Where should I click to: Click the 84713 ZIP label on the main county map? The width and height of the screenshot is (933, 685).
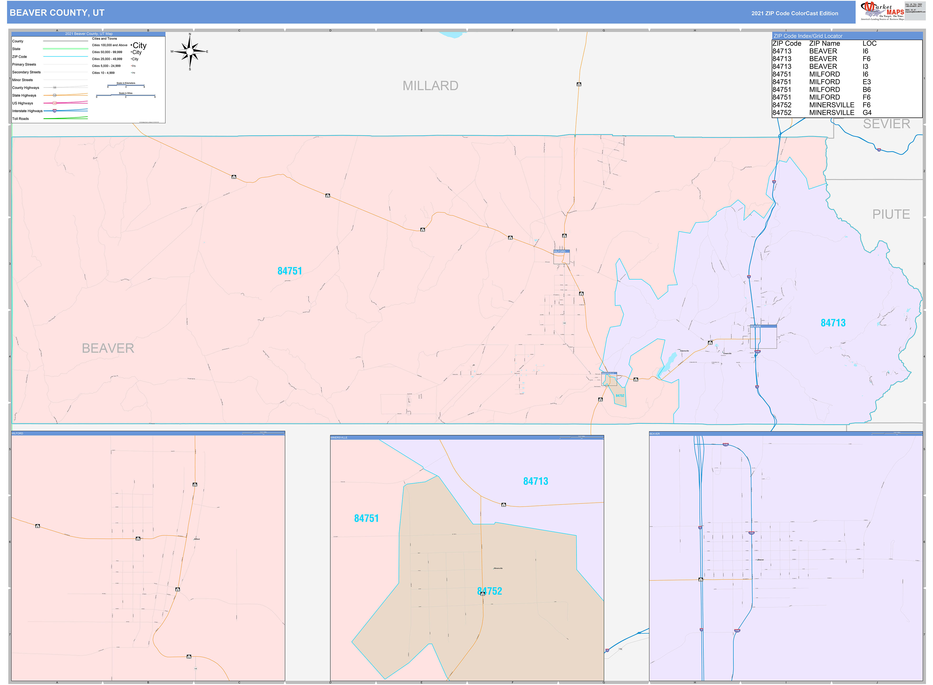click(x=833, y=322)
